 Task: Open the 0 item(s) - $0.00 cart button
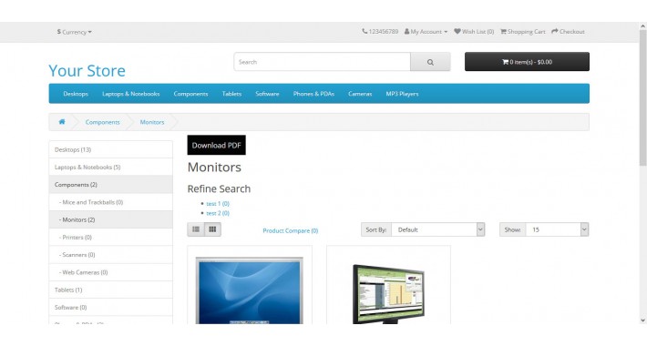coord(527,62)
